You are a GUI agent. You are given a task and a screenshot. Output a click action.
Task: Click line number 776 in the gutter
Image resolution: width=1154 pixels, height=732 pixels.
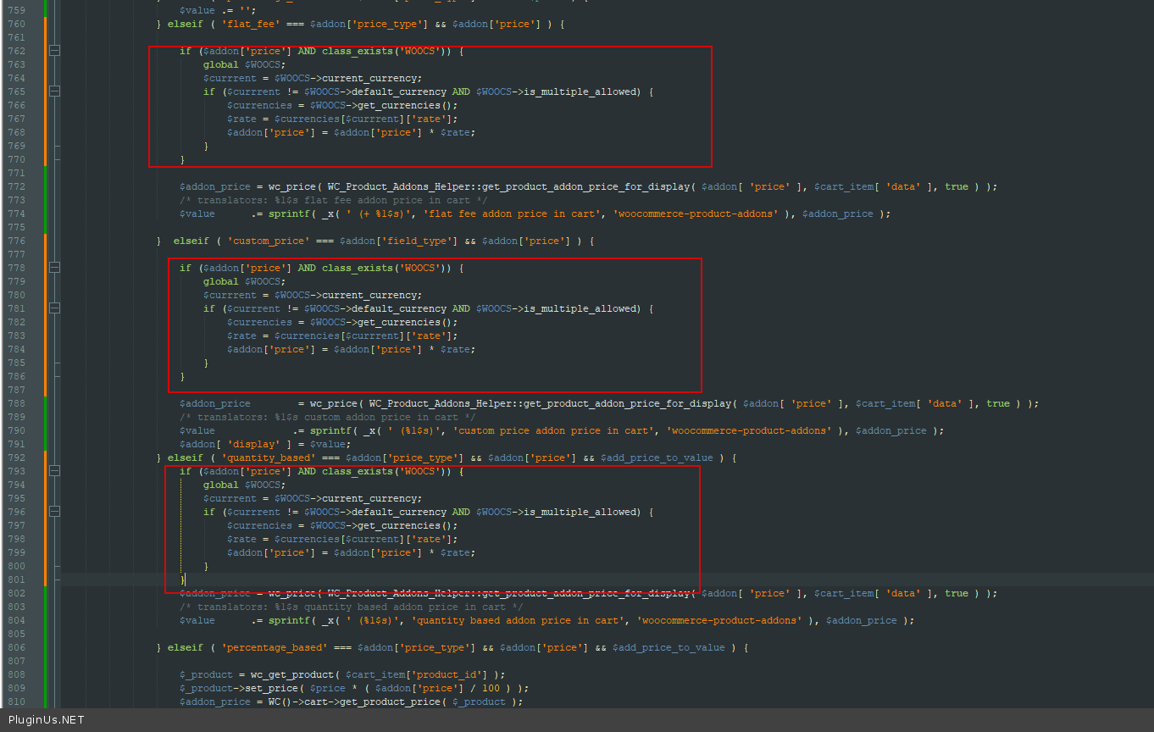[16, 241]
